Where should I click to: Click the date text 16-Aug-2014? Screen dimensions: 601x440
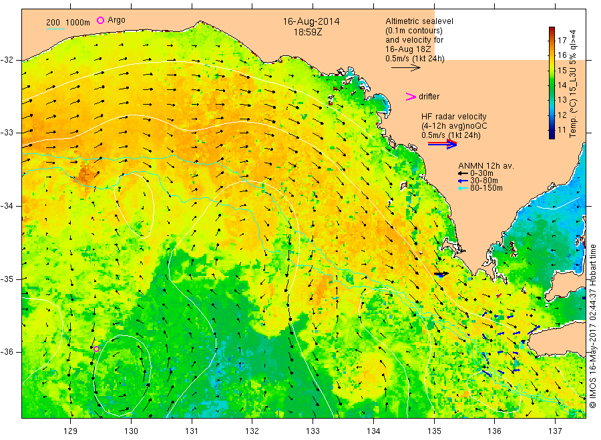[x=311, y=21]
